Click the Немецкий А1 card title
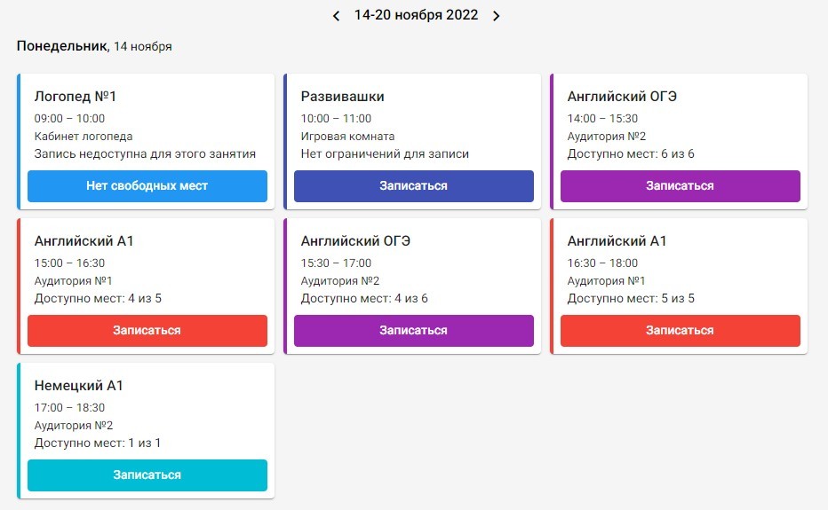Viewport: 828px width, 510px height. (78, 386)
